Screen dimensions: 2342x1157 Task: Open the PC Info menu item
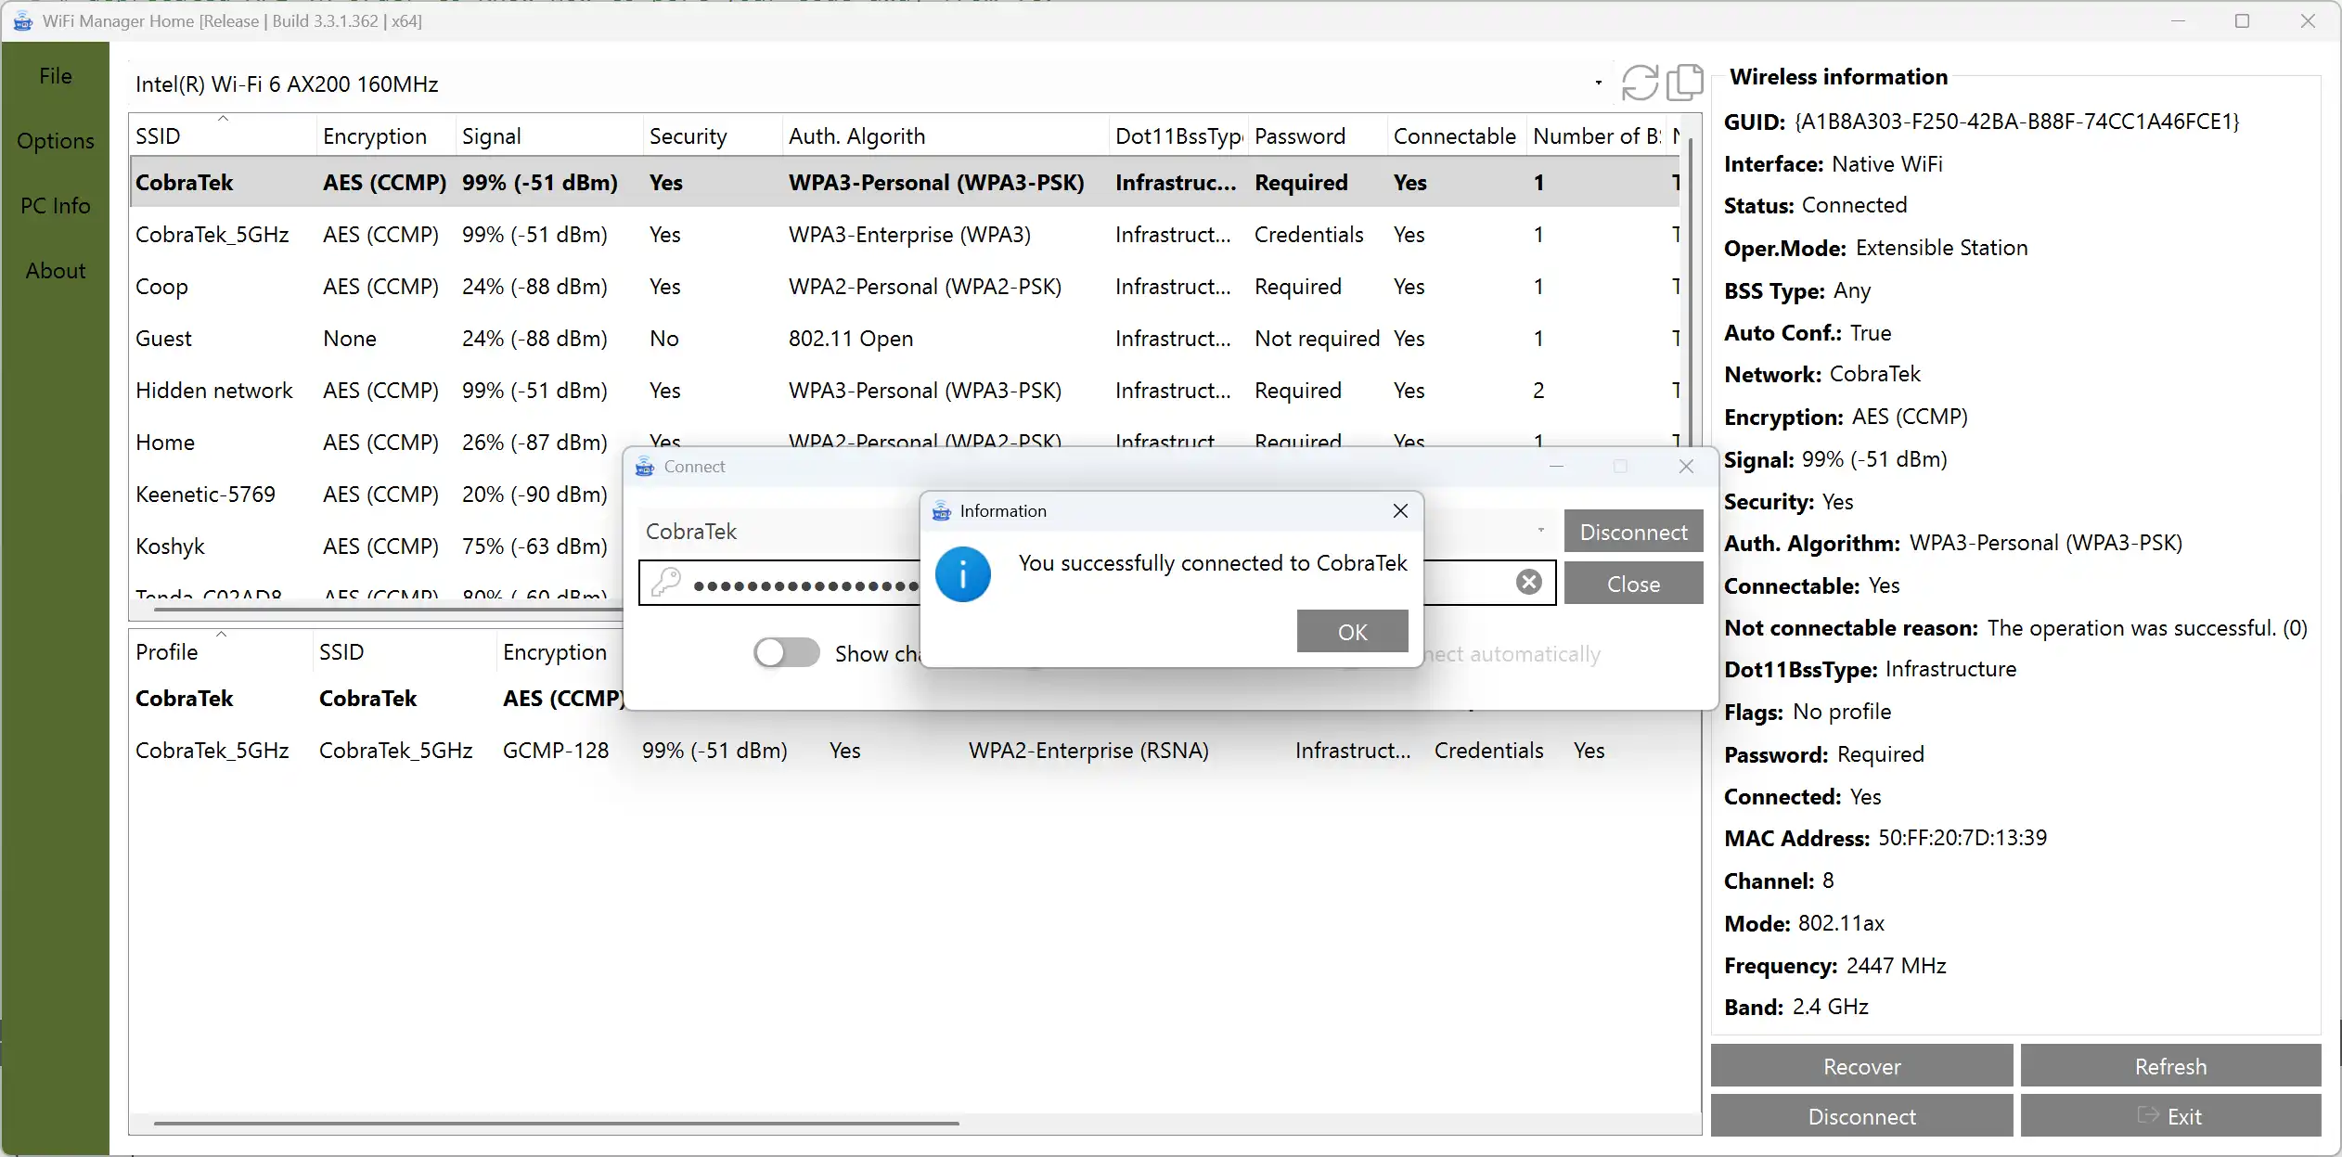(x=56, y=206)
